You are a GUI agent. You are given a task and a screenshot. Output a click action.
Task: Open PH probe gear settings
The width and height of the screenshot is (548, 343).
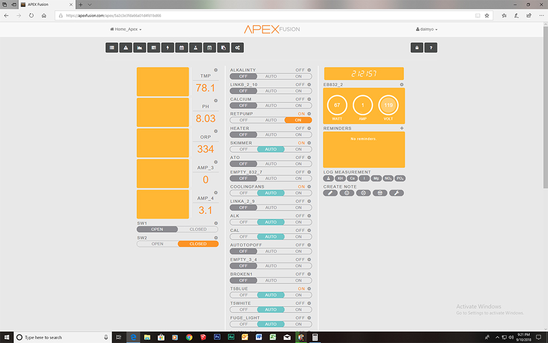[x=216, y=100]
